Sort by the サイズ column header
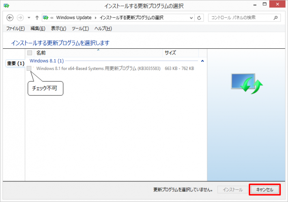288x202 pixels. click(181, 53)
